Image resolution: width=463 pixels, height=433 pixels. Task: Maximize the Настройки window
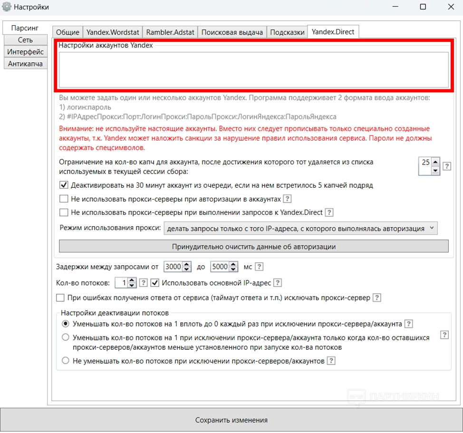coord(423,7)
